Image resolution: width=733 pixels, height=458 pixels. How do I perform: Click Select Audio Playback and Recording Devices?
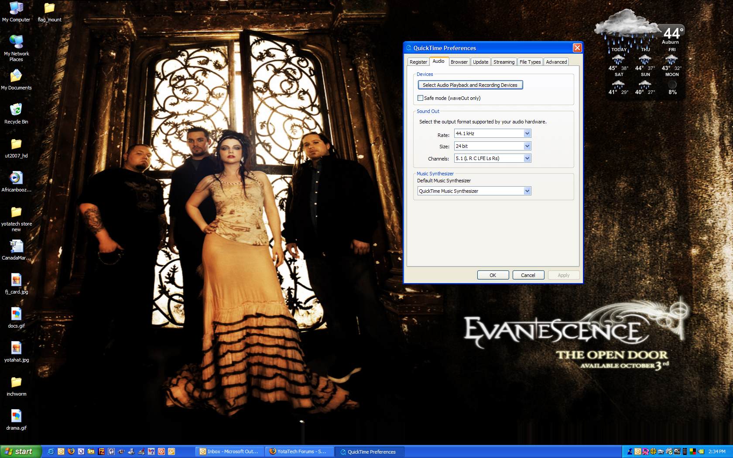click(x=470, y=85)
